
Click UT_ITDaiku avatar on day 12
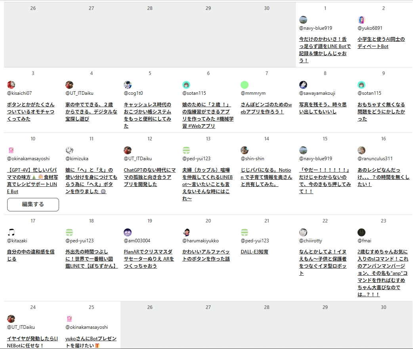point(128,150)
